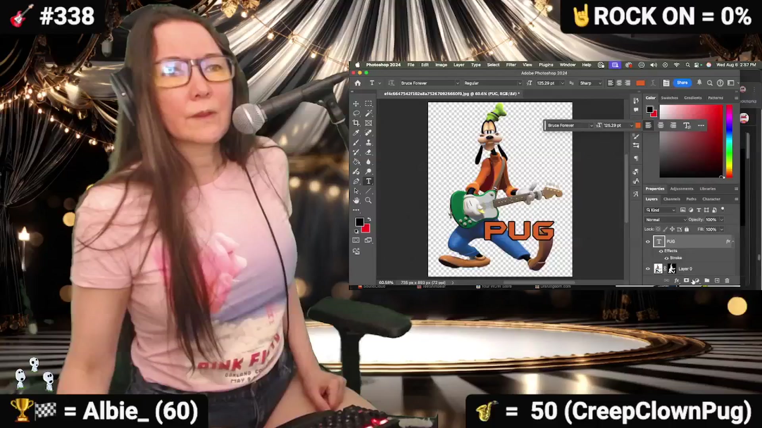Switch to Swatches tab
The image size is (762, 428).
[x=670, y=98]
